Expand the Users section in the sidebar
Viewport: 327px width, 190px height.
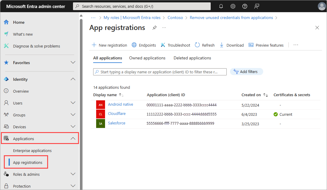point(73,103)
